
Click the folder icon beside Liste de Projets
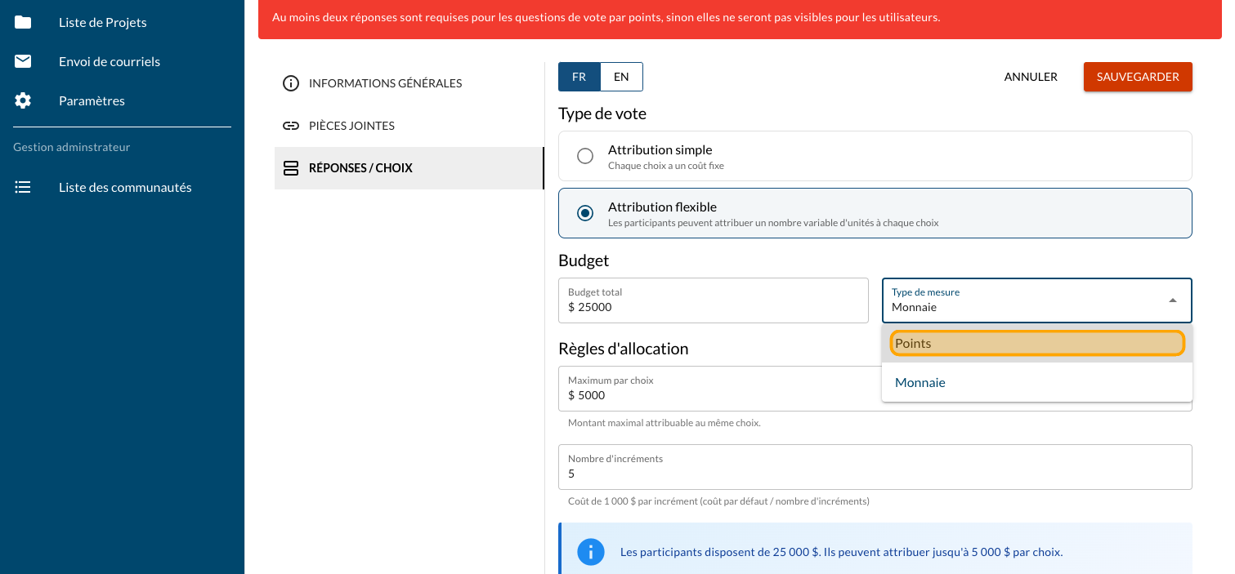pyautogui.click(x=23, y=22)
